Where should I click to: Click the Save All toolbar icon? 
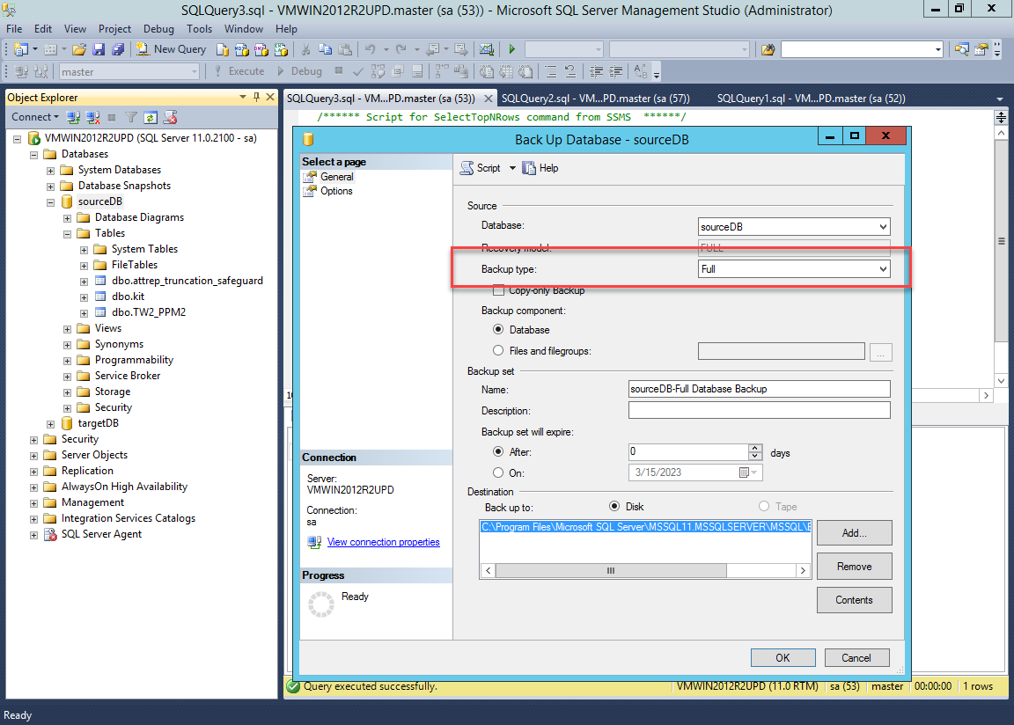tap(118, 49)
